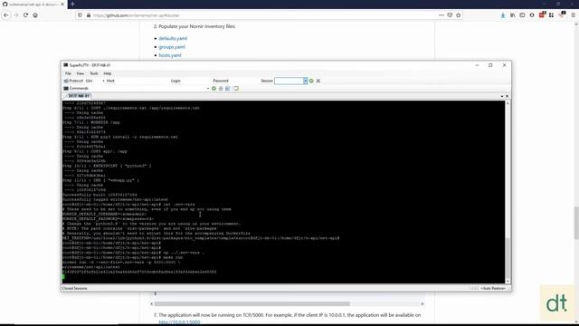Open the SuperPuTTY Tools menu
This screenshot has height=326, width=579.
(94, 73)
